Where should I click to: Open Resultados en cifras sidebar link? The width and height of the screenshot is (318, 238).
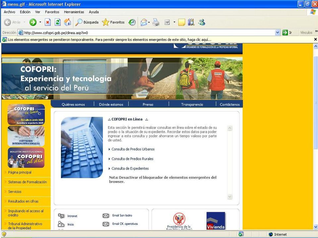(23, 201)
